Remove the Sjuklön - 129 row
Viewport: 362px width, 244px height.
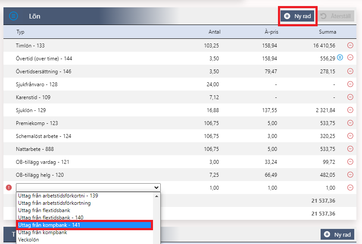coord(350,110)
